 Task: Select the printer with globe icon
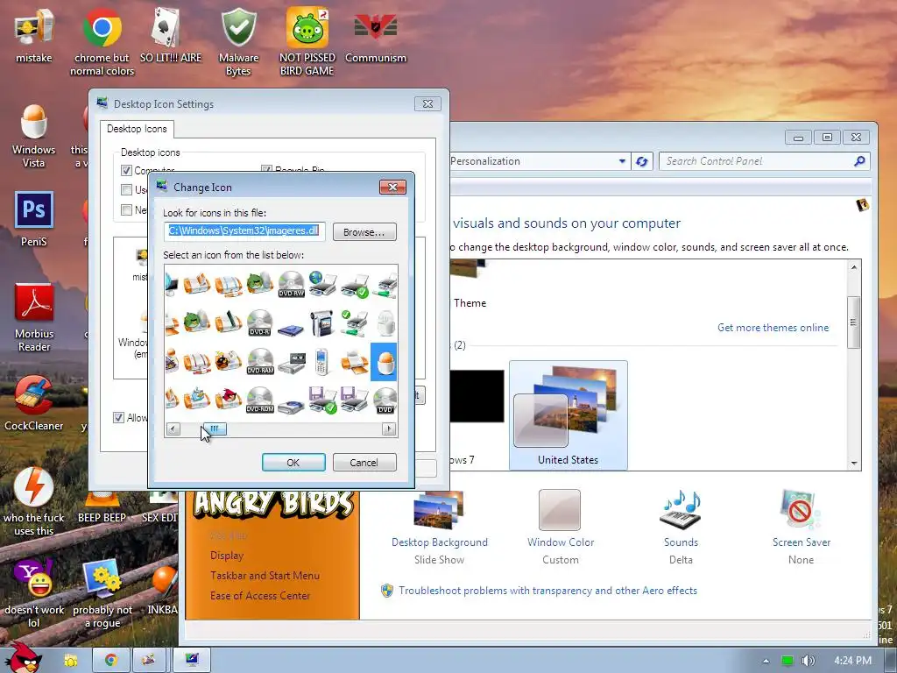pyautogui.click(x=322, y=285)
